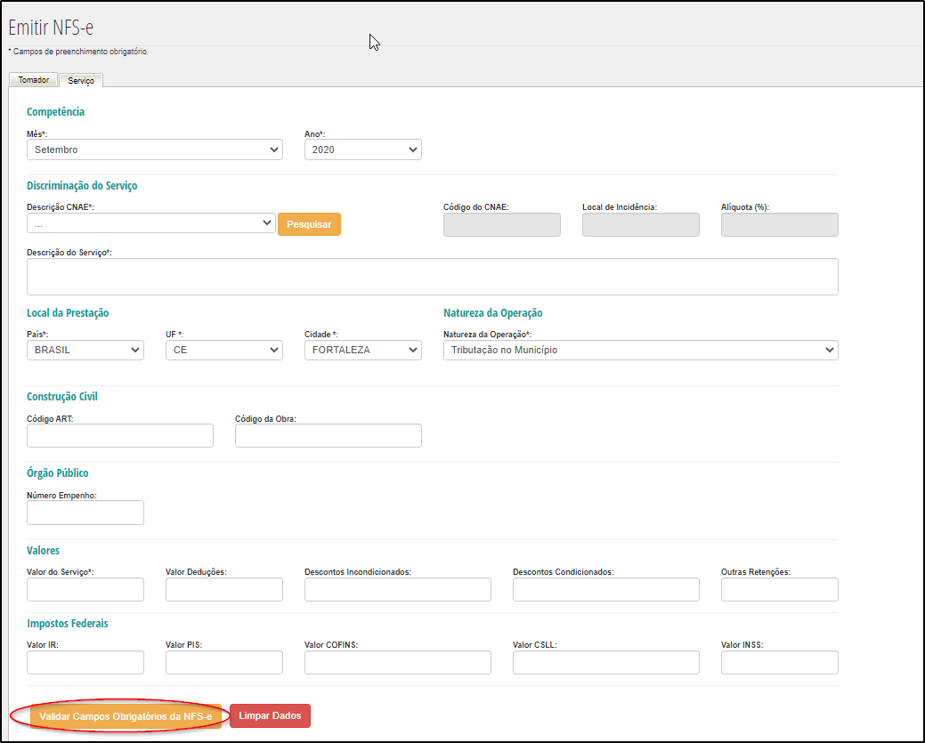Click the Competência section heading
This screenshot has height=743, width=925.
click(55, 112)
